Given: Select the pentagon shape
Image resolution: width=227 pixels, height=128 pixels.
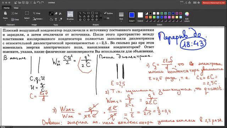Looking at the screenshot, I should click(80, 20).
